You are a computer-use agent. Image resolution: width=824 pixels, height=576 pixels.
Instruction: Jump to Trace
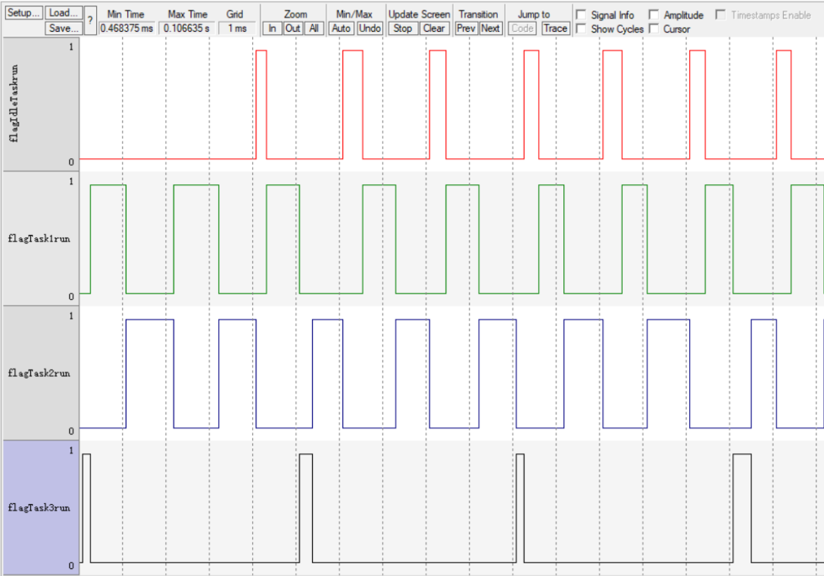coord(556,28)
